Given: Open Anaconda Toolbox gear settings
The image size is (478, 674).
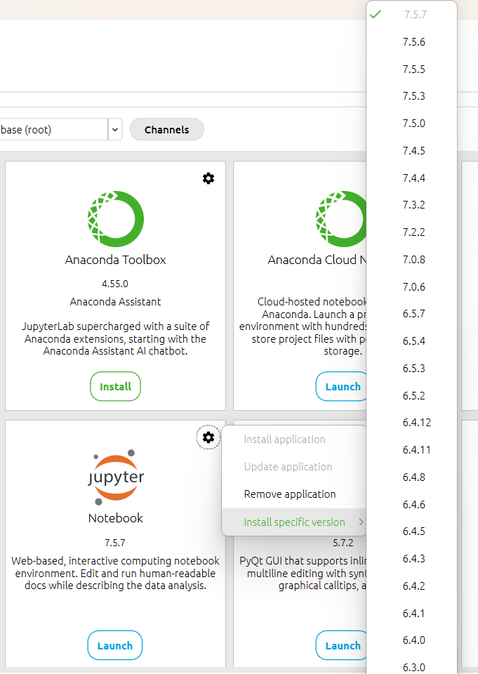Looking at the screenshot, I should pos(208,178).
